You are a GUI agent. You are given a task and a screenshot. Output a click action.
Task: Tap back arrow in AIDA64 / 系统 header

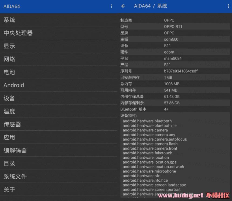point(123,6)
